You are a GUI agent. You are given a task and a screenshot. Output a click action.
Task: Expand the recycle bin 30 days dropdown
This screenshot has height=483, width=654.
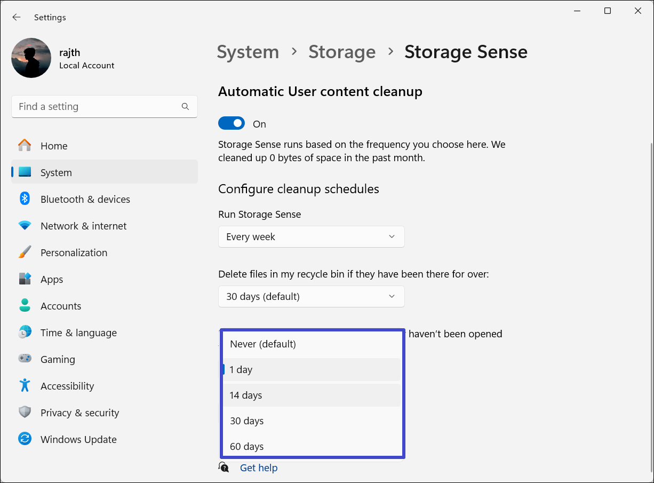[x=311, y=296]
